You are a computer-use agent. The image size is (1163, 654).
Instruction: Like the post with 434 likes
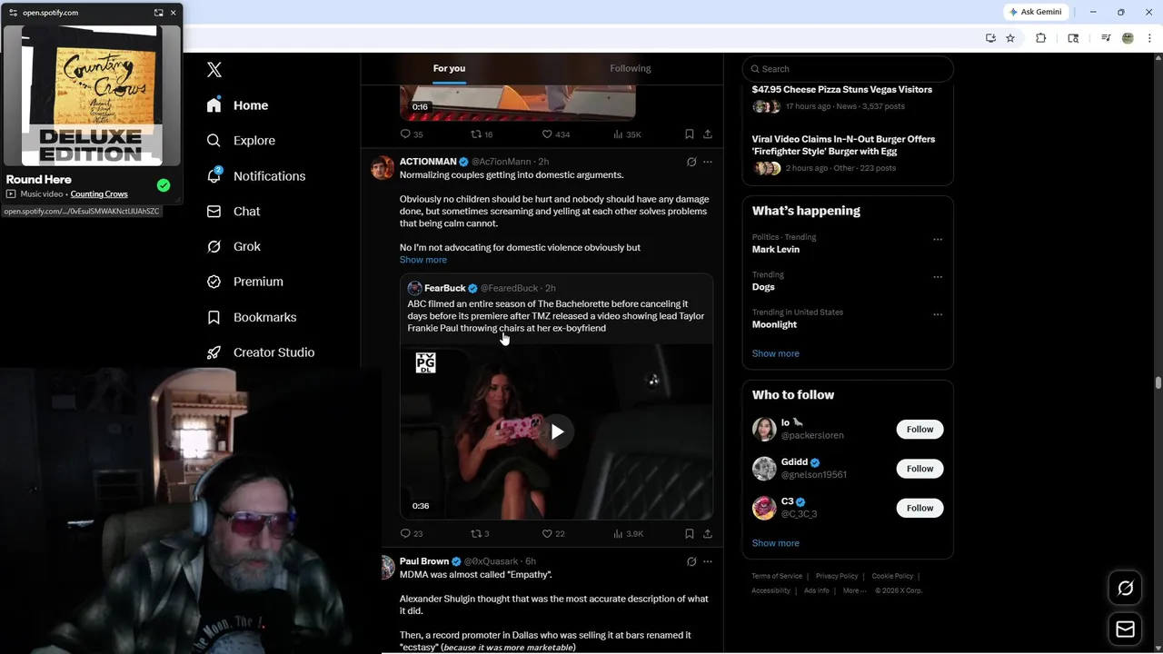tap(556, 134)
